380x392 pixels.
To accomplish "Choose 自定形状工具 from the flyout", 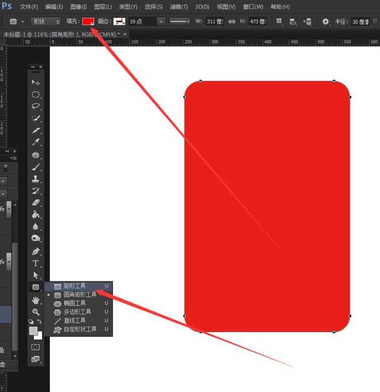I will (x=80, y=329).
